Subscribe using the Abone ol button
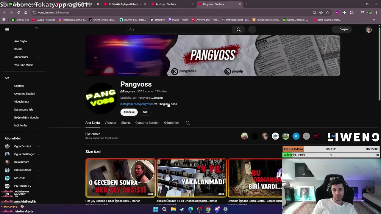This screenshot has width=381, height=214. pyautogui.click(x=129, y=112)
